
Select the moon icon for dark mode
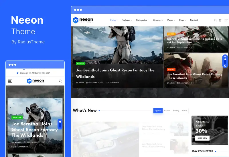coord(225,66)
